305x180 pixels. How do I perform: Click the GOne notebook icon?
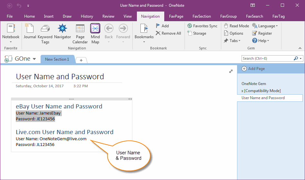coord(8,59)
